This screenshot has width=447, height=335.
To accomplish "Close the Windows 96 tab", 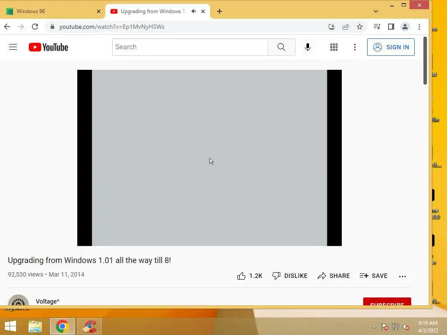I will [x=99, y=11].
